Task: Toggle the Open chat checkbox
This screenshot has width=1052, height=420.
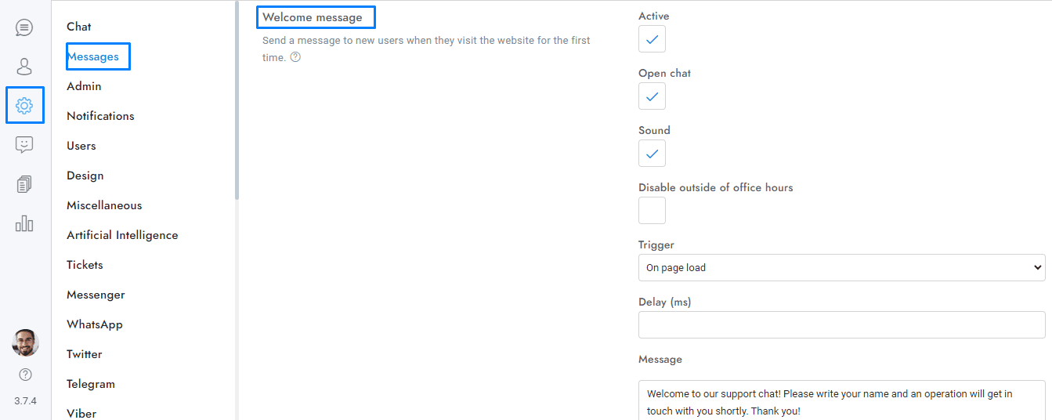Action: 652,96
